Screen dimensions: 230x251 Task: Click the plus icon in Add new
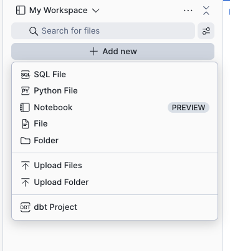pyautogui.click(x=93, y=51)
